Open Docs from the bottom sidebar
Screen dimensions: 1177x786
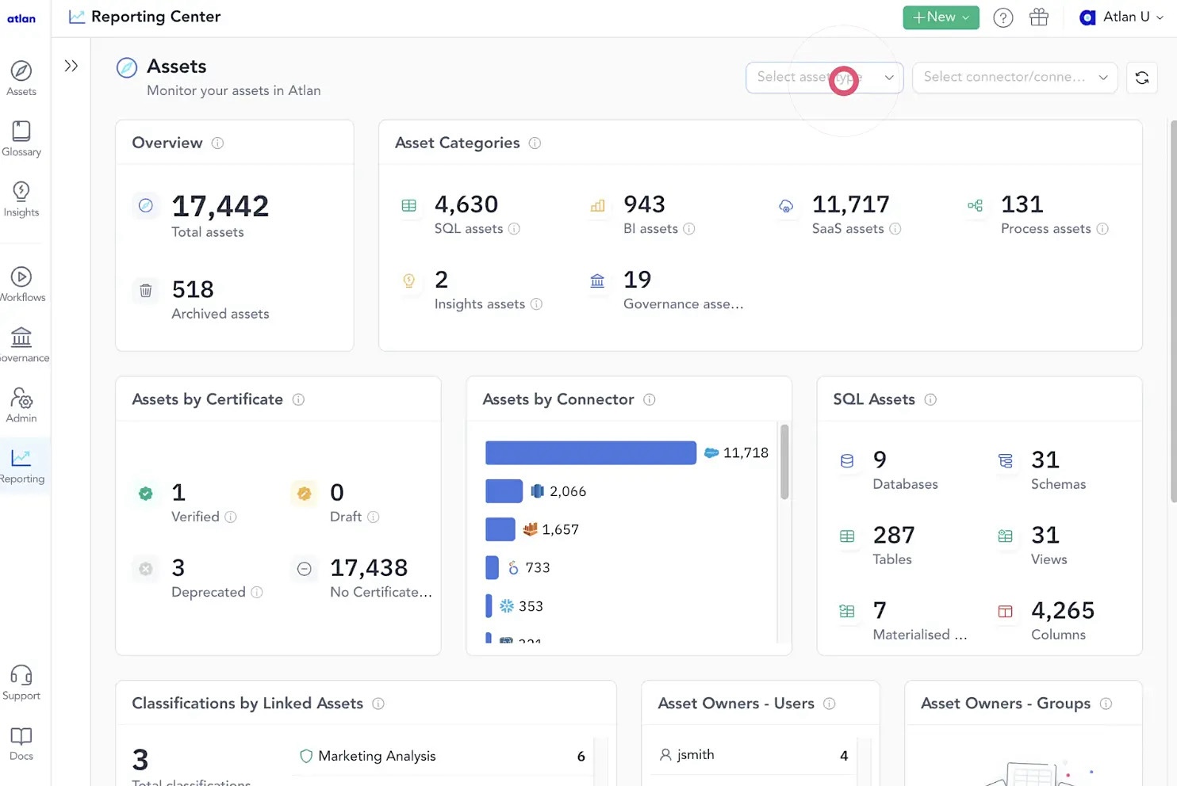21,736
